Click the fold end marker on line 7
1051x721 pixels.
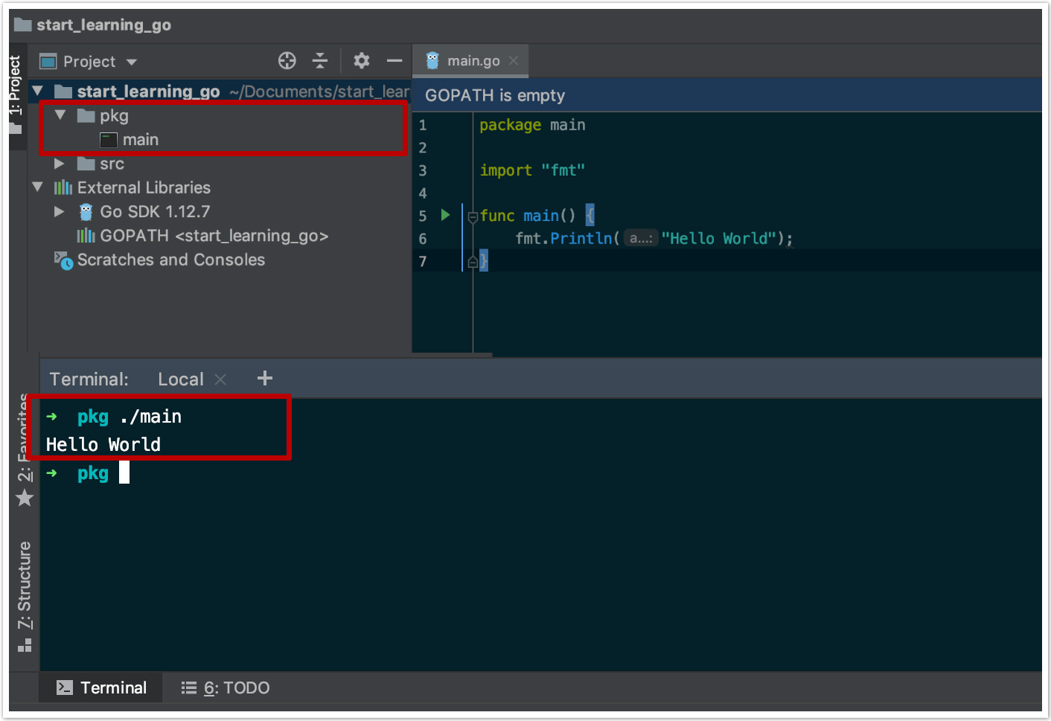[x=473, y=262]
